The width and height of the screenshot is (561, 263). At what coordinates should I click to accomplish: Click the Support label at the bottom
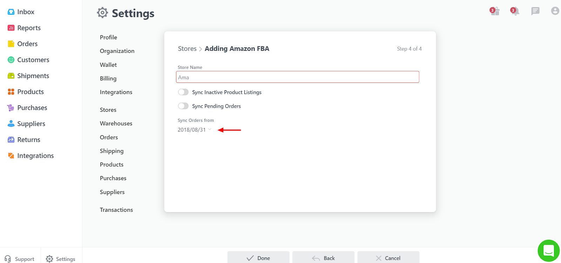(x=25, y=259)
